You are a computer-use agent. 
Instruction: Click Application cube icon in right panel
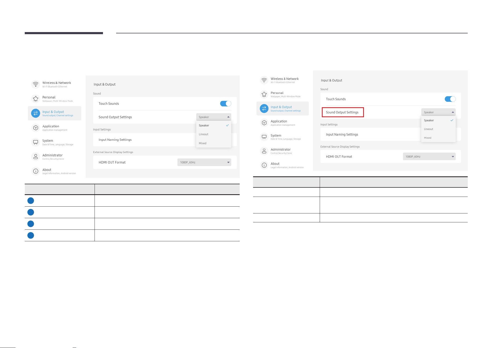264,123
